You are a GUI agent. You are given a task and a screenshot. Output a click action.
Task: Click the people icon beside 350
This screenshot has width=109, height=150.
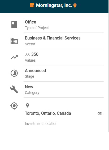(x=28, y=55)
